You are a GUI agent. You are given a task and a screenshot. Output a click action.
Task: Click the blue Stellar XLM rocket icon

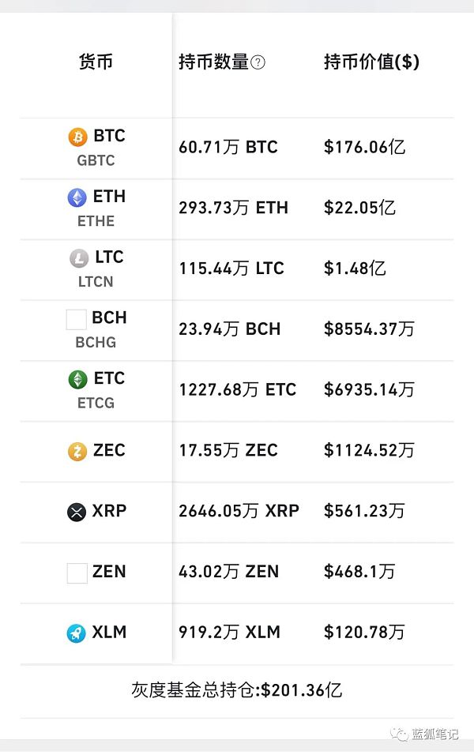tap(77, 633)
